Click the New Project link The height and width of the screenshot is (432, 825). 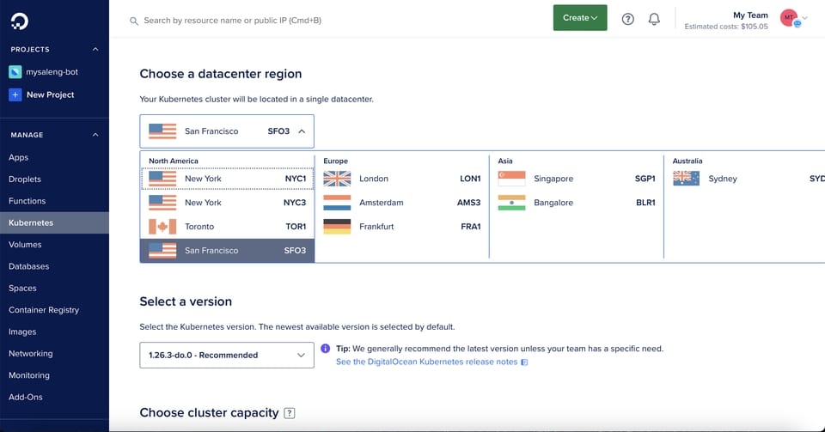coord(51,95)
